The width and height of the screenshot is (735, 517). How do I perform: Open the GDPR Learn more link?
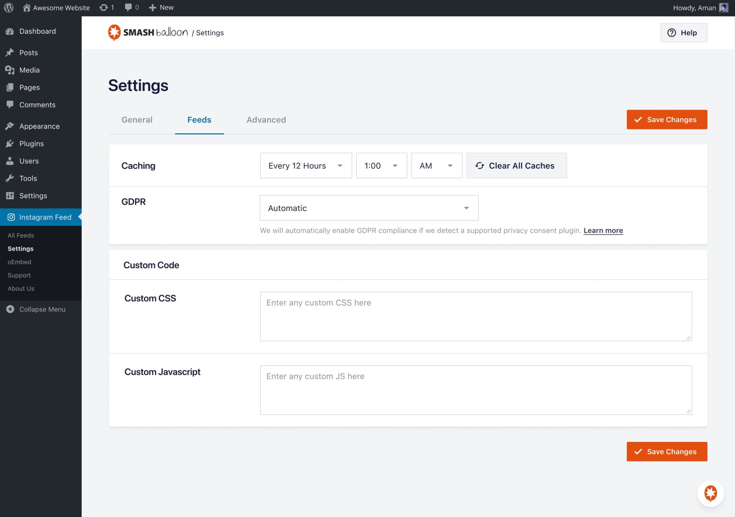coord(603,231)
